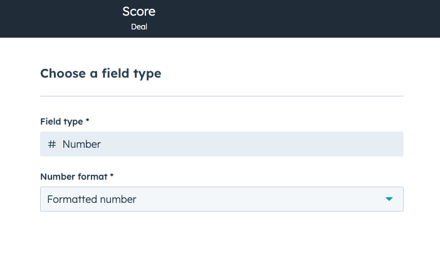Click blank area below Number format dropdown
Image resolution: width=440 pixels, height=268 pixels.
point(222,241)
